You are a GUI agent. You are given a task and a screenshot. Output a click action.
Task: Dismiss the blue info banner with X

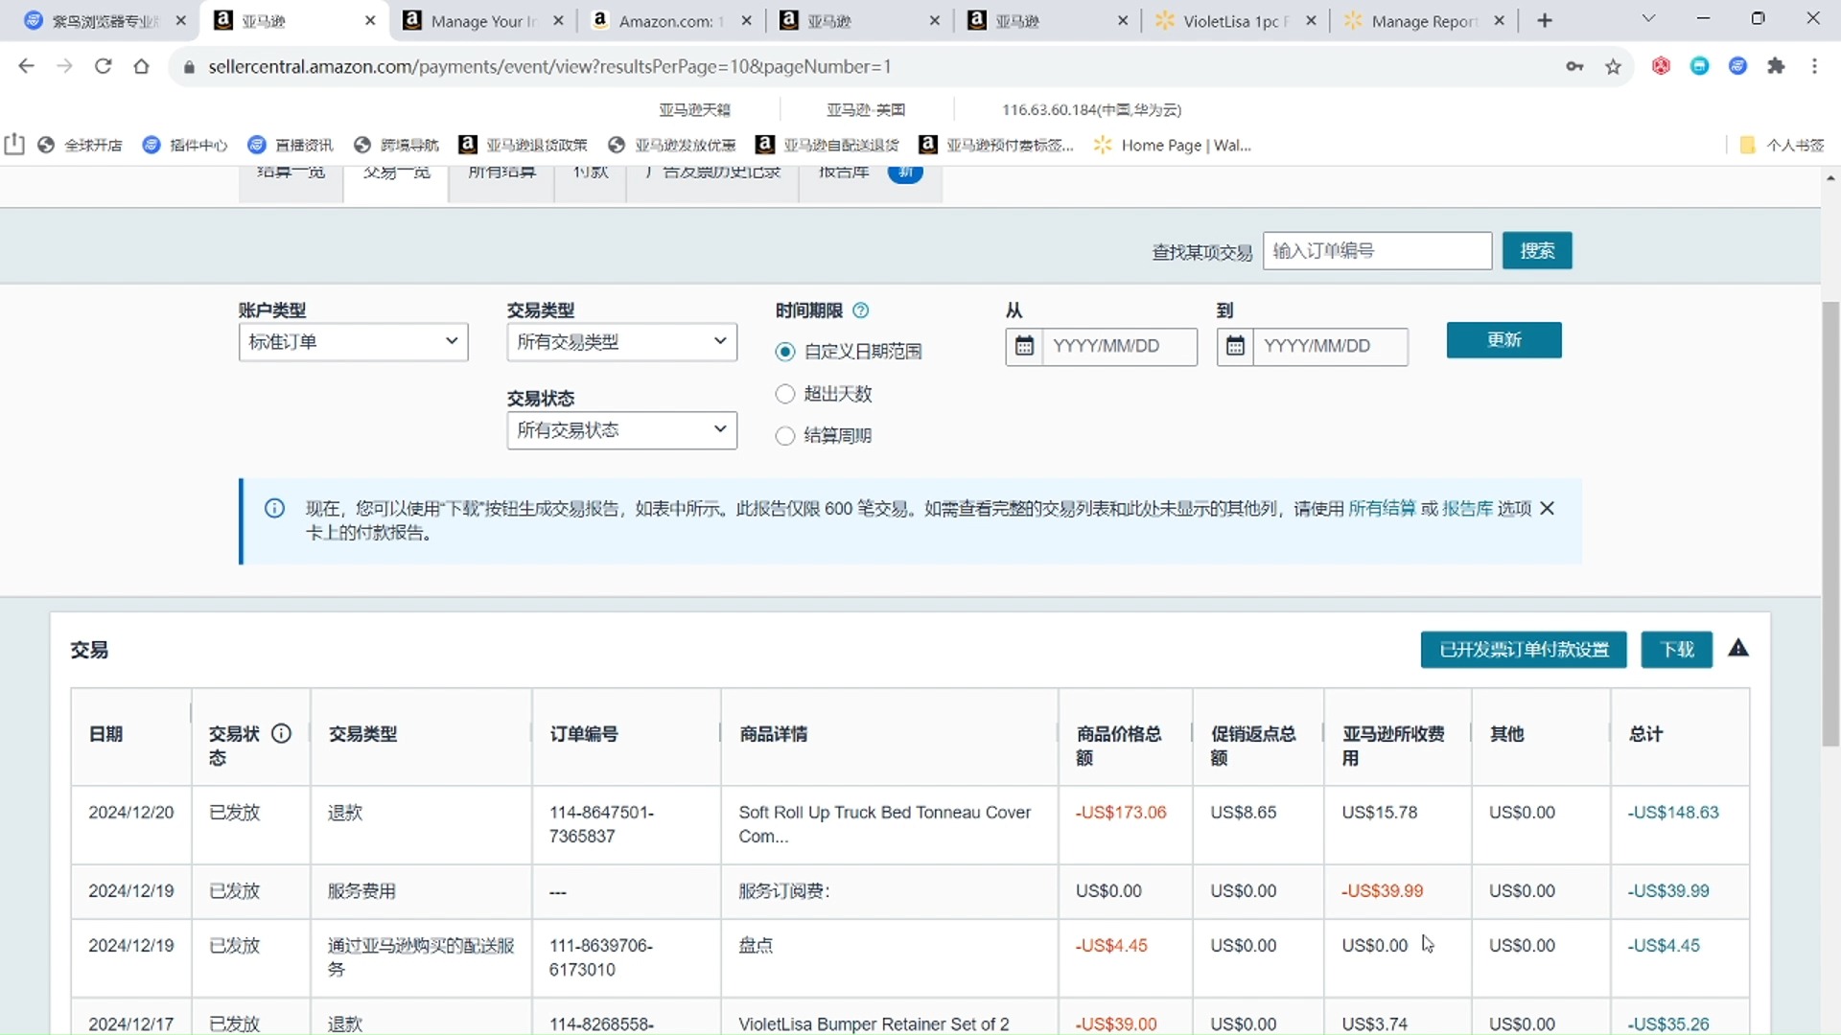(1547, 509)
